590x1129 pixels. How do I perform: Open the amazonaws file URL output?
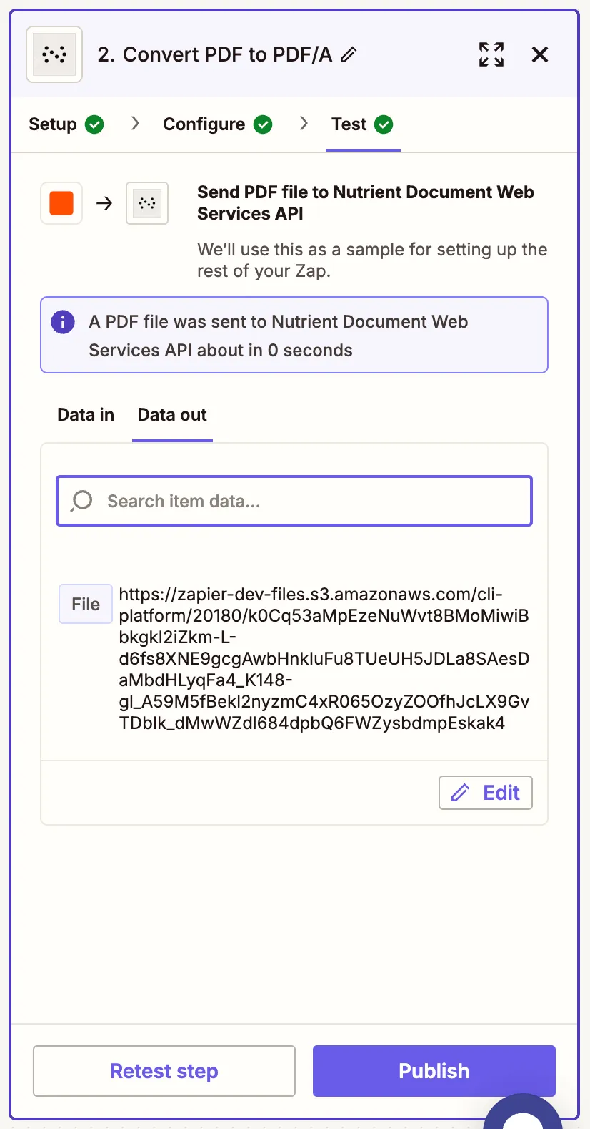[x=324, y=658]
